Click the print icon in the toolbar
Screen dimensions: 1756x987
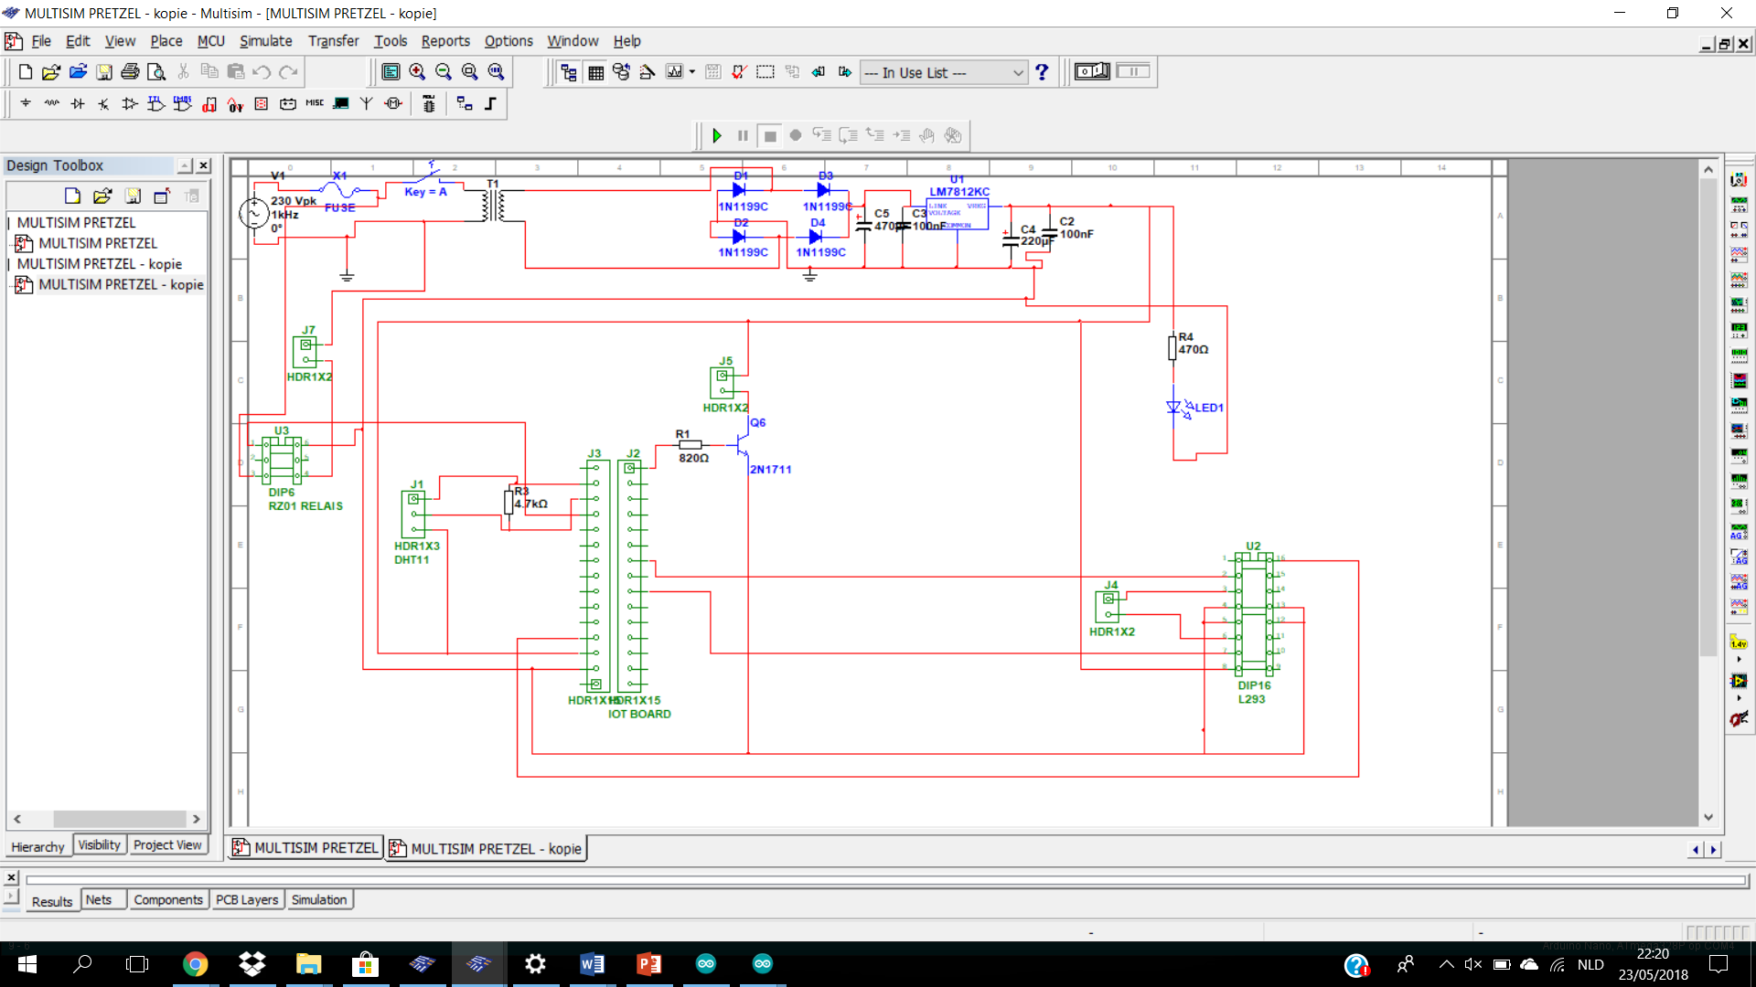click(130, 72)
